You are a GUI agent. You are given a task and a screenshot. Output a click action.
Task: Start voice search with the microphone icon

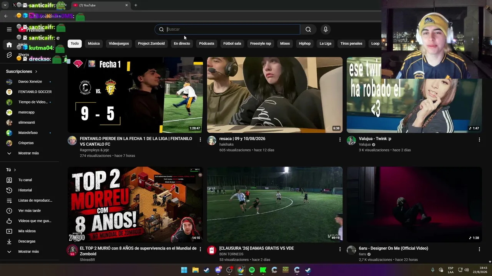pyautogui.click(x=326, y=30)
